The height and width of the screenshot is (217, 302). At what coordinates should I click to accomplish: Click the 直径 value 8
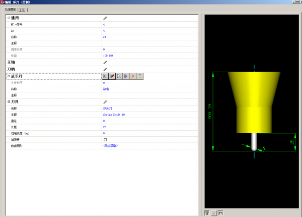[104, 121]
